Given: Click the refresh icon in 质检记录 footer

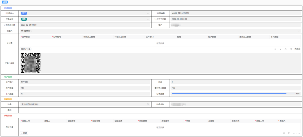Looking at the screenshot, I should 284,133.
